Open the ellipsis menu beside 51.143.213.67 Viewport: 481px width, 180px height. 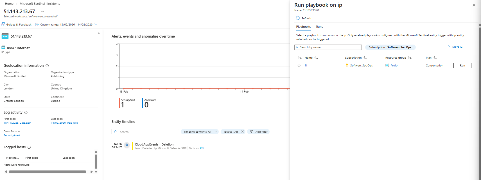[x=42, y=11]
